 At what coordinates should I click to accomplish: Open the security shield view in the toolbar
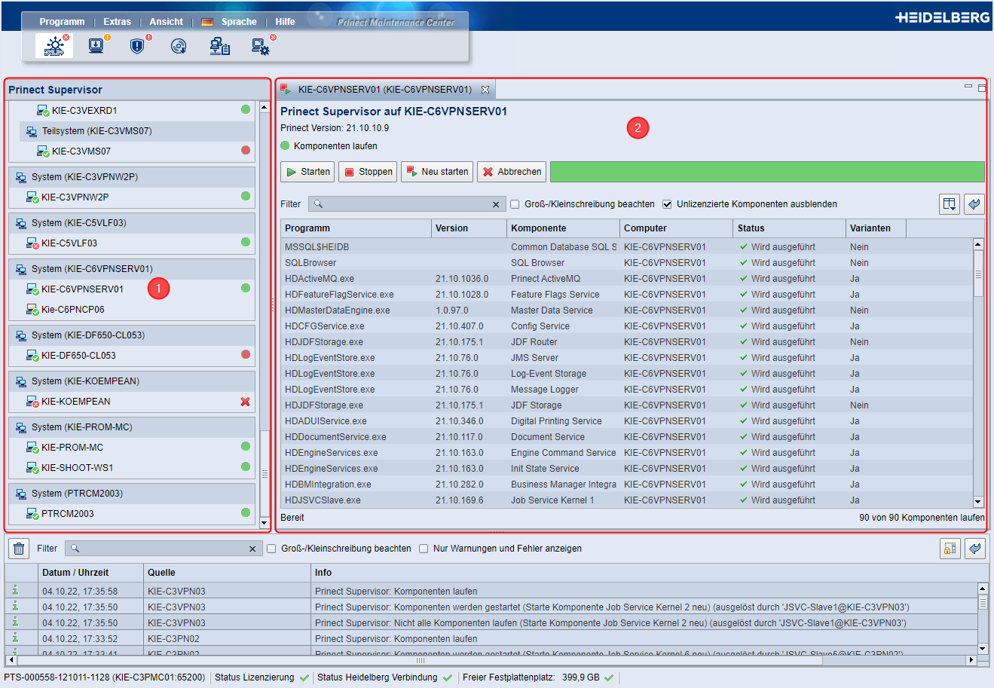click(x=137, y=46)
